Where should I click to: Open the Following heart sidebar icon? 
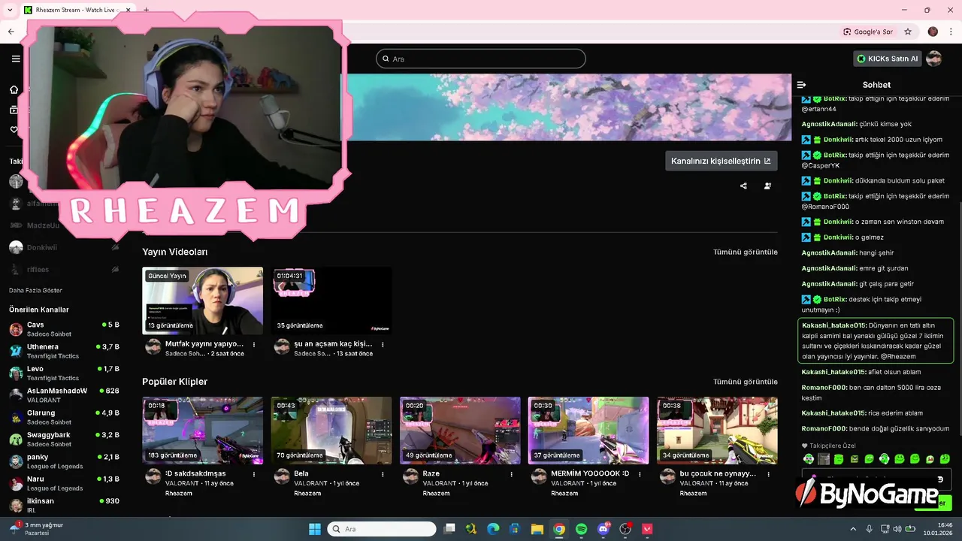[14, 130]
